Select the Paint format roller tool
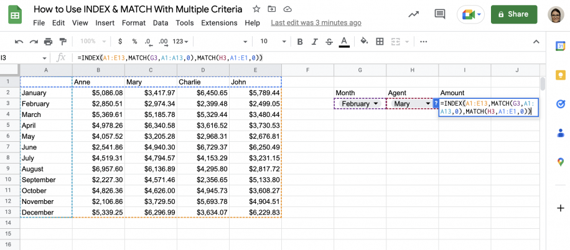The width and height of the screenshot is (570, 250). point(63,42)
